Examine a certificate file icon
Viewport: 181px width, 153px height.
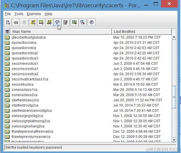[74, 22]
